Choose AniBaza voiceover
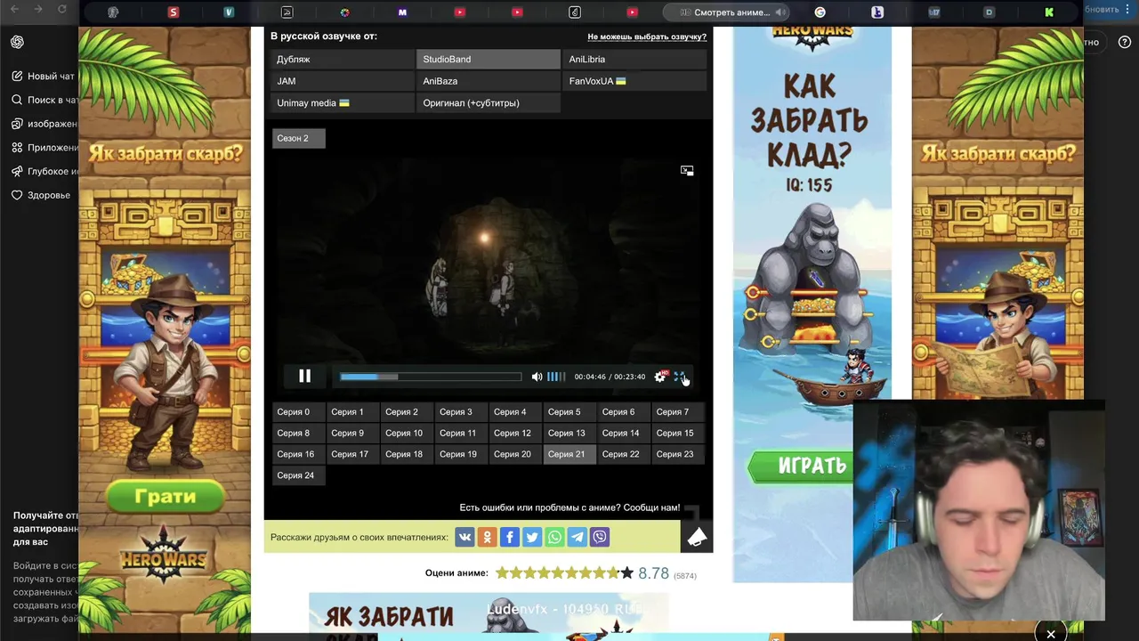This screenshot has width=1139, height=641. [489, 81]
